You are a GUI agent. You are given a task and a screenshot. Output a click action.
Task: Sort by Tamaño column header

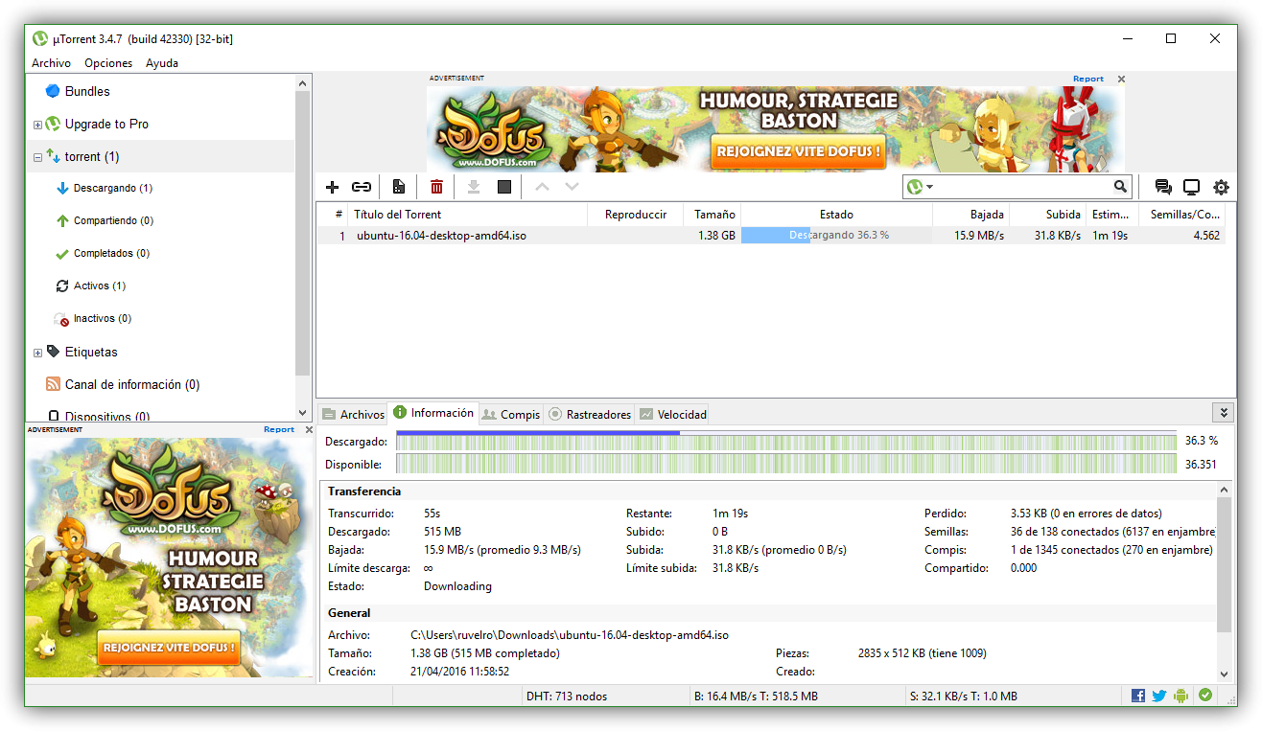point(713,215)
